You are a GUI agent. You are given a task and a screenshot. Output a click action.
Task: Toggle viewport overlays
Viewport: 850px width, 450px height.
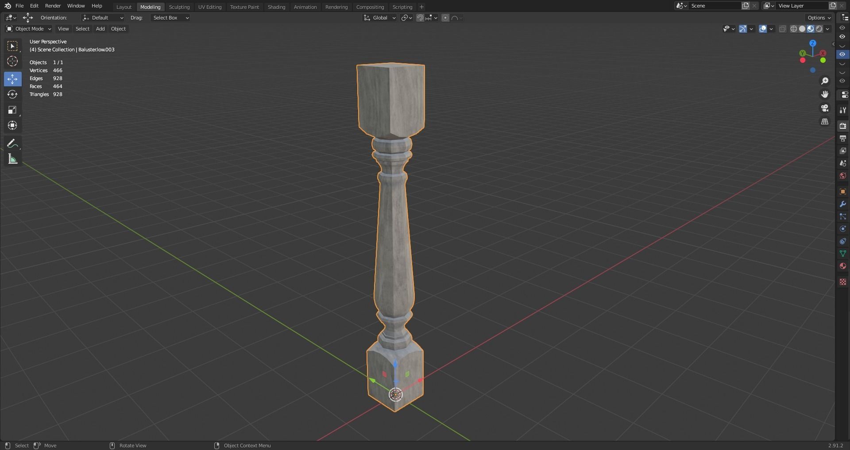point(763,29)
